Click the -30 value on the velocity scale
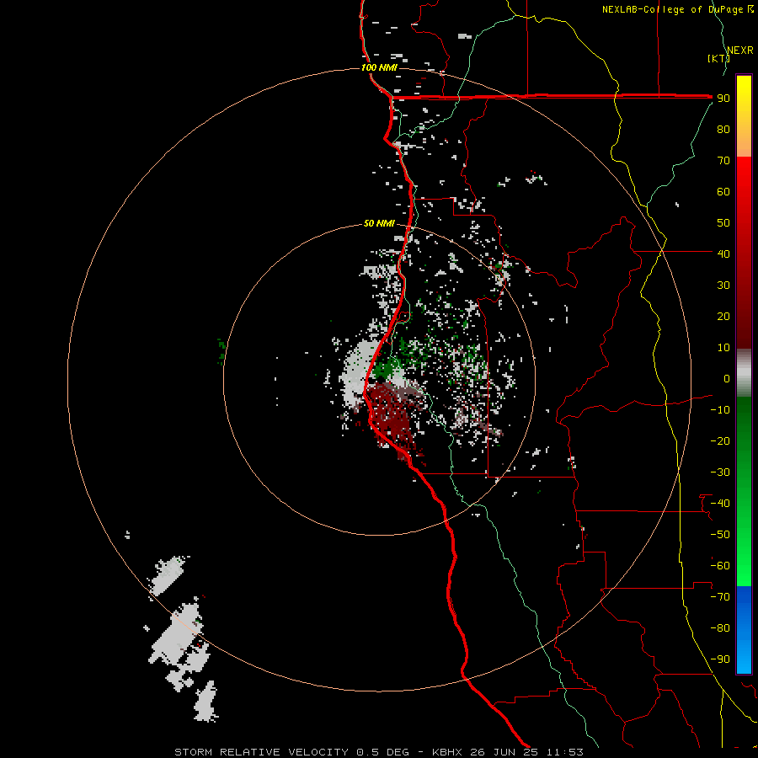758x758 pixels. pos(720,472)
